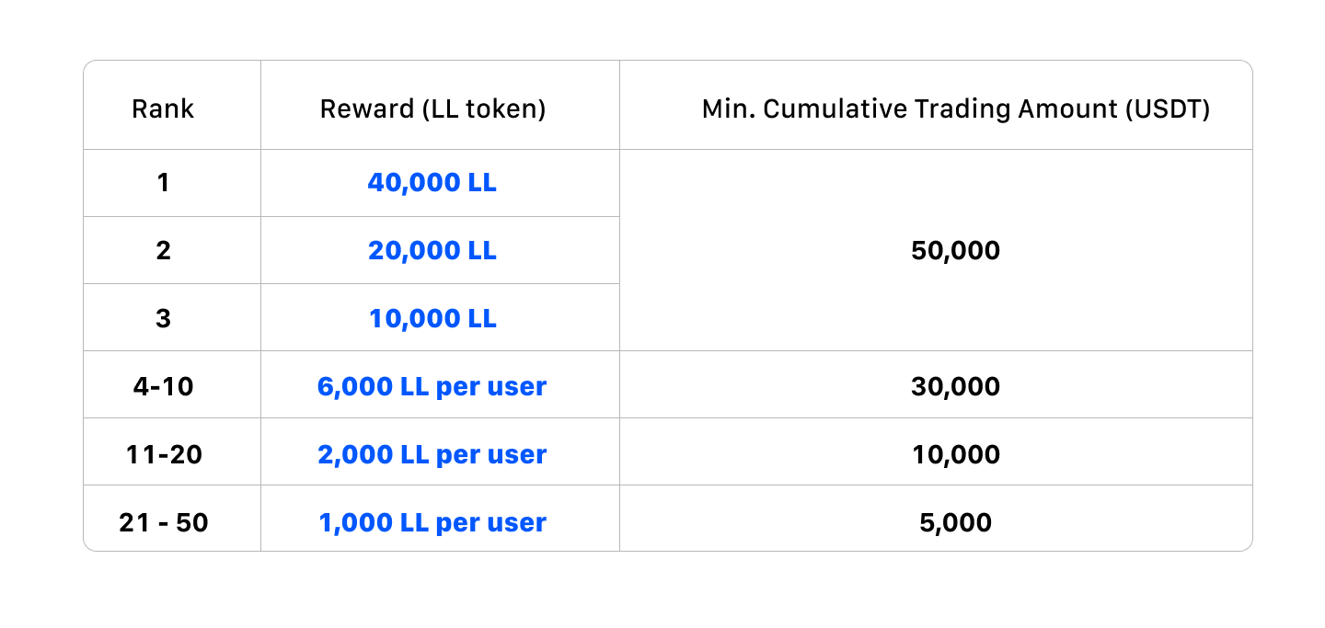Click the 40,000 LL reward text
The height and width of the screenshot is (628, 1325).
(x=432, y=183)
